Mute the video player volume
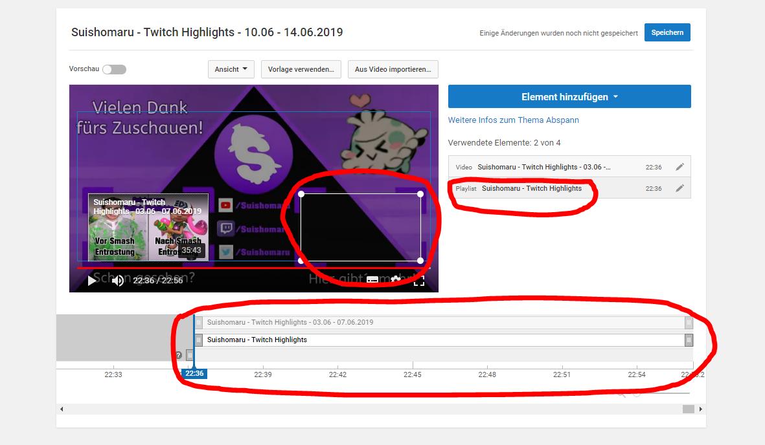 pos(118,280)
